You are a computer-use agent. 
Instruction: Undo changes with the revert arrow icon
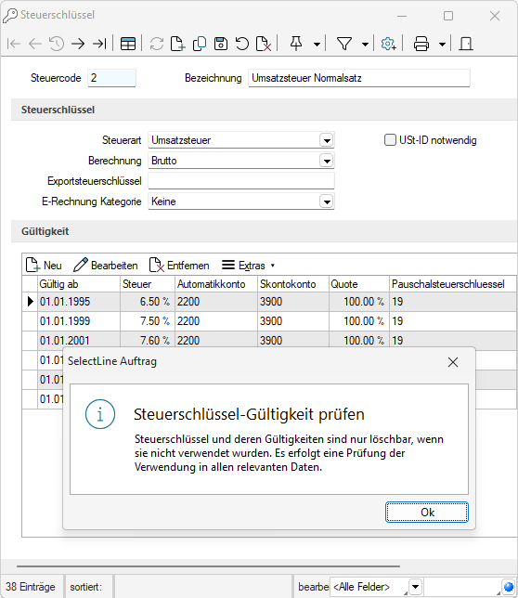tap(242, 44)
